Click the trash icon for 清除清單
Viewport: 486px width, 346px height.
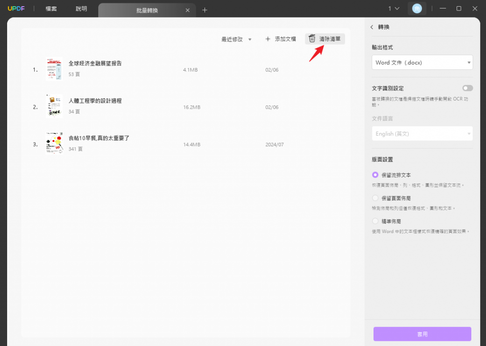click(x=312, y=38)
